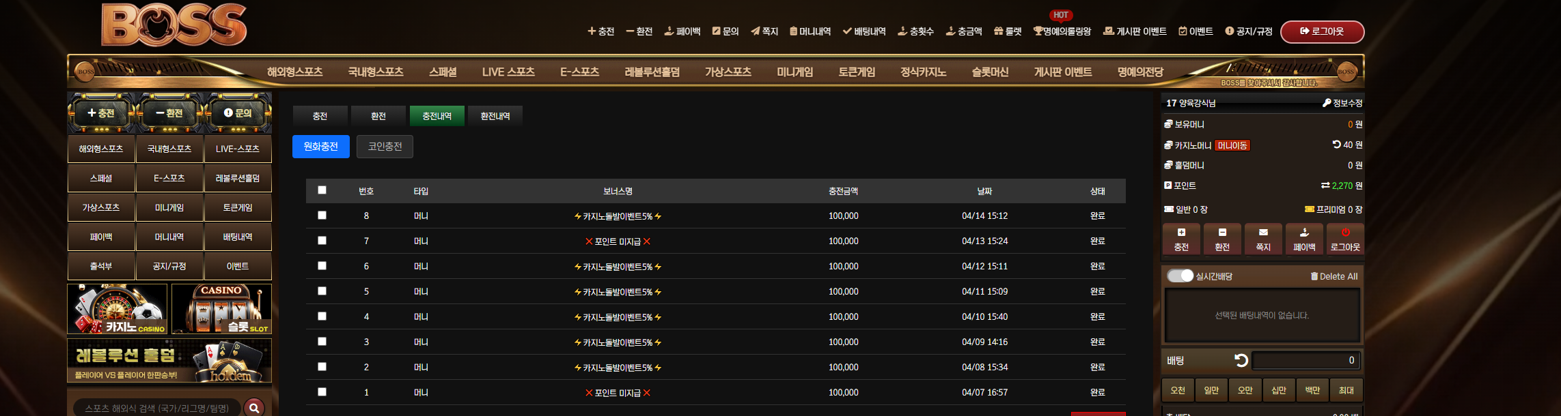Click the Delete All link
This screenshot has height=416, width=1561.
click(1334, 276)
